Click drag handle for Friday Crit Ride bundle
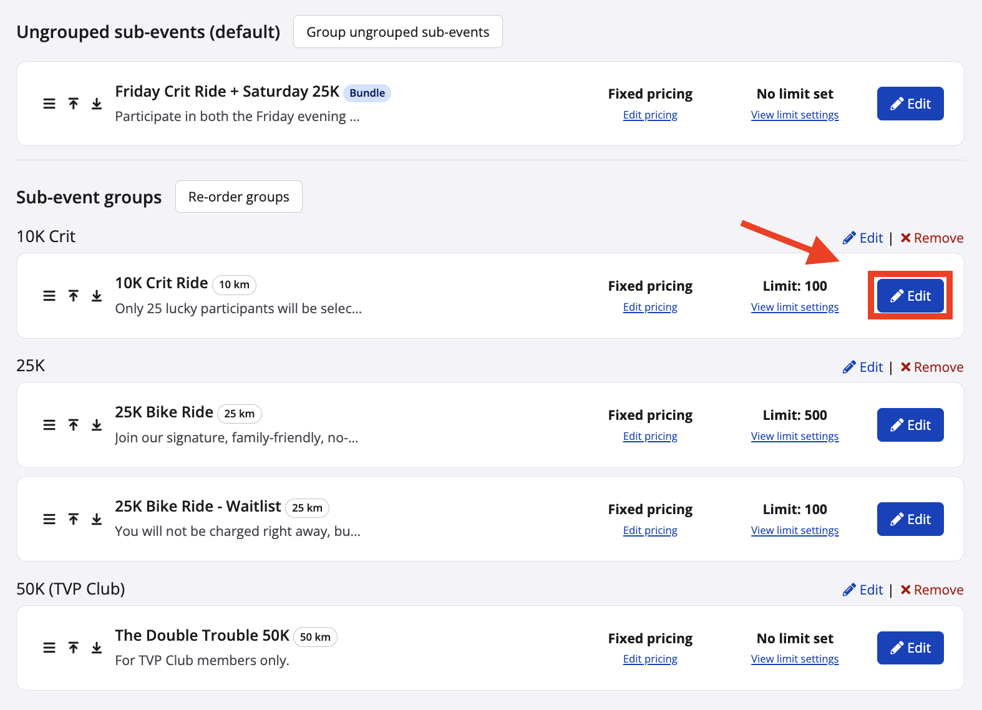Screen dimensions: 982x710 pos(49,104)
